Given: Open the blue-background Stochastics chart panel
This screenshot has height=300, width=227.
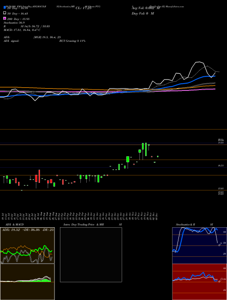Looking at the screenshot, I should point(199,245).
